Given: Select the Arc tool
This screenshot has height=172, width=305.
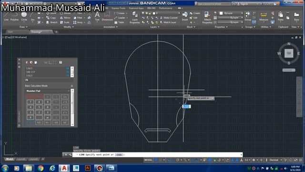Looking at the screenshot, I should pos(33,16).
